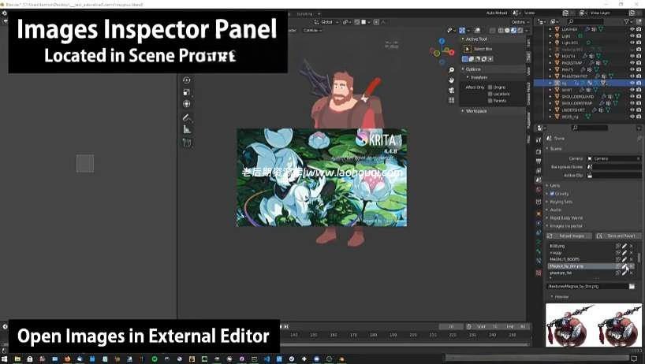Screen dimensions: 645x364
Task: Select the SHOULDERGUARD object in outliner
Action: point(577,97)
